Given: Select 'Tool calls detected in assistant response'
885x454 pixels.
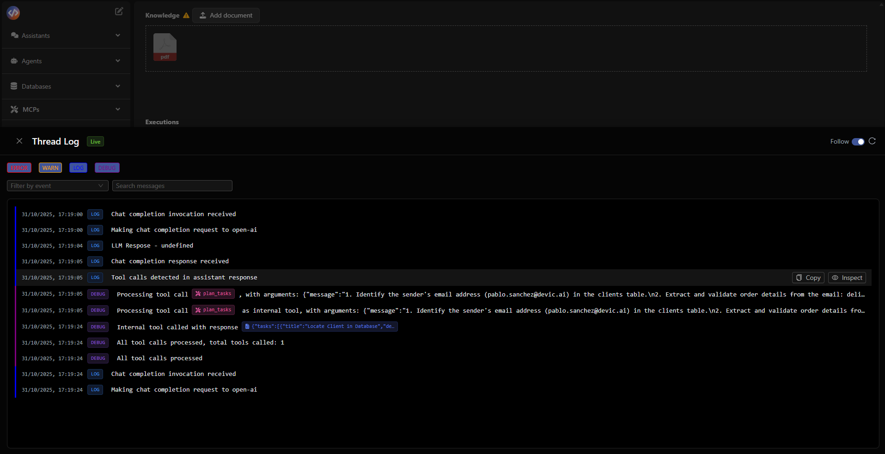Looking at the screenshot, I should 444,278.
